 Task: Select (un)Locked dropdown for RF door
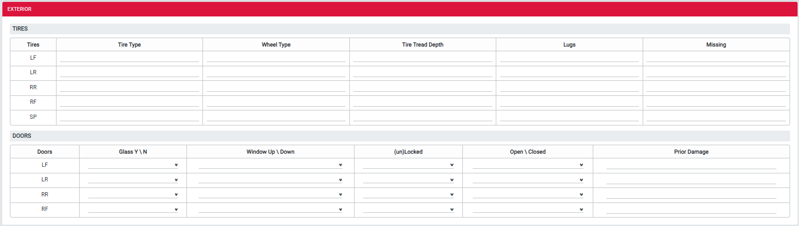[408, 209]
